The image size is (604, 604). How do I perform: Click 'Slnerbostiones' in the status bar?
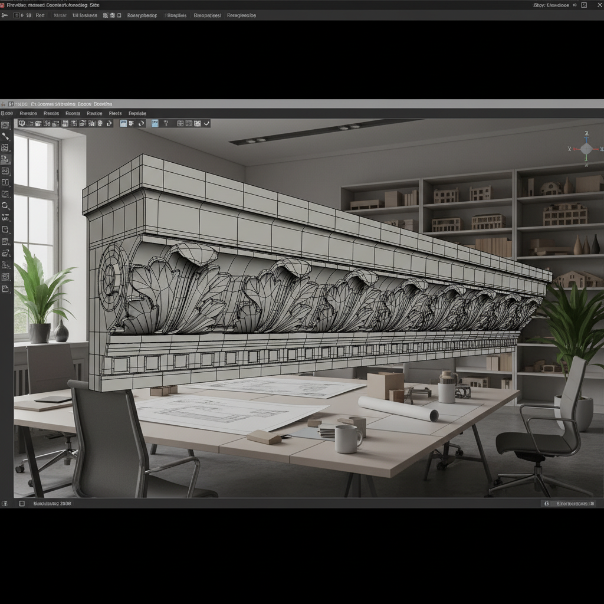click(572, 504)
